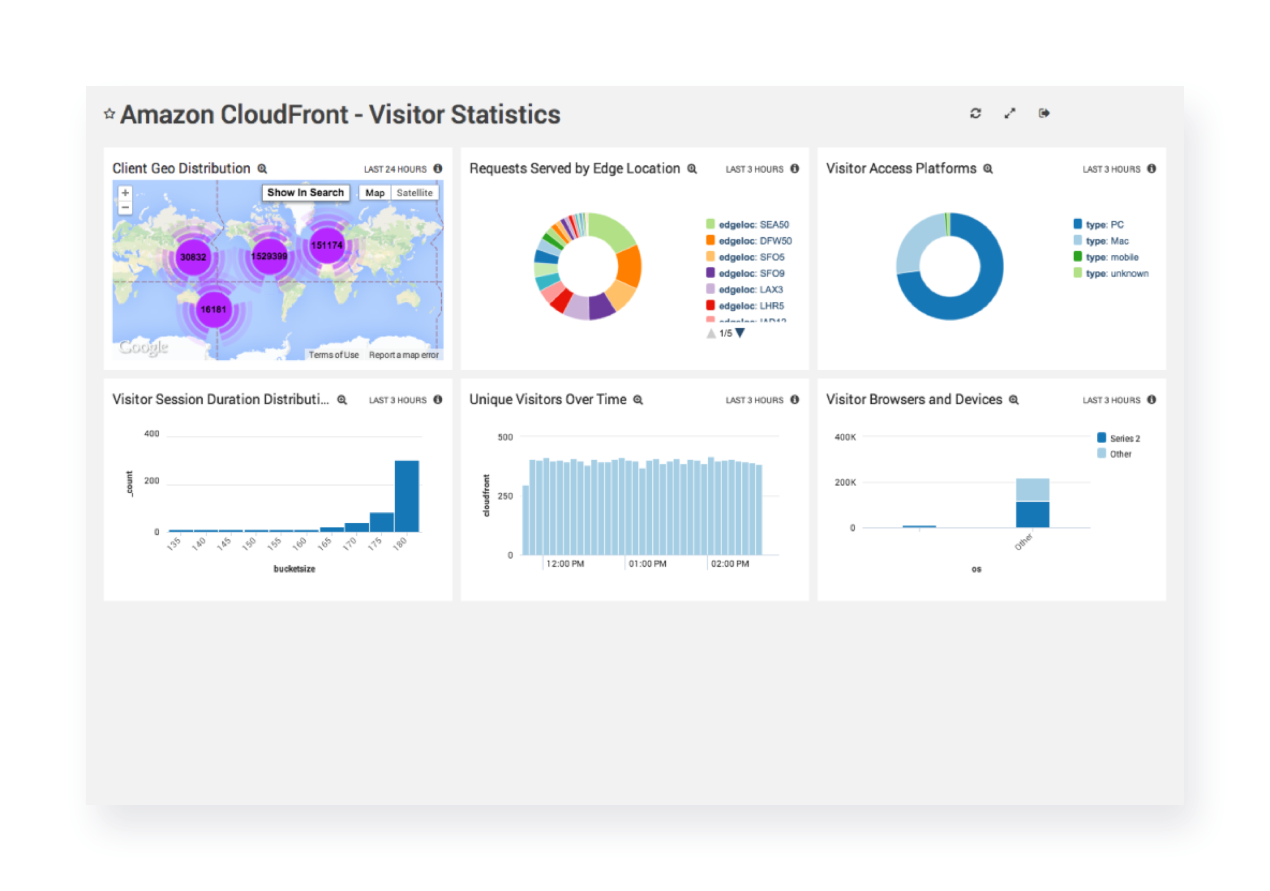Click LAST 3 HOURS on Visitor Access Platforms
The width and height of the screenshot is (1270, 891).
coord(1111,169)
